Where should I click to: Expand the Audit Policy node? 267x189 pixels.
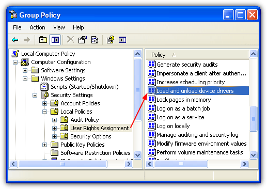pyautogui.click(x=54, y=120)
